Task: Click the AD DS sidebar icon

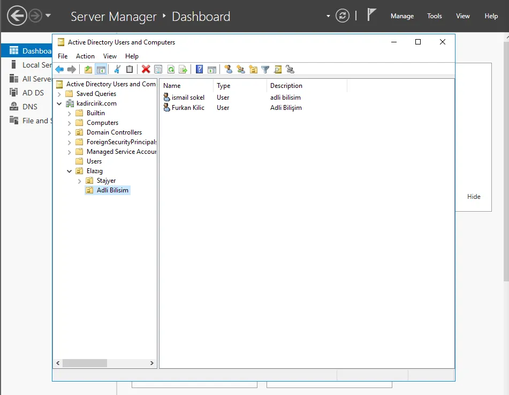Action: coord(14,93)
